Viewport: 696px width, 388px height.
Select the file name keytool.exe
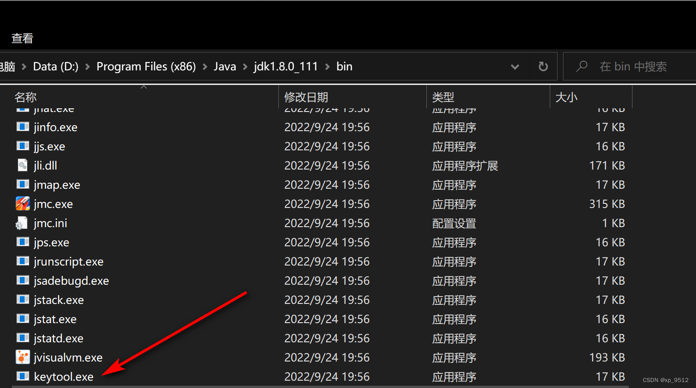[64, 377]
